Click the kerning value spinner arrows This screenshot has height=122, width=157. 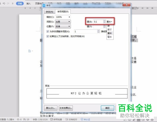[99, 31]
